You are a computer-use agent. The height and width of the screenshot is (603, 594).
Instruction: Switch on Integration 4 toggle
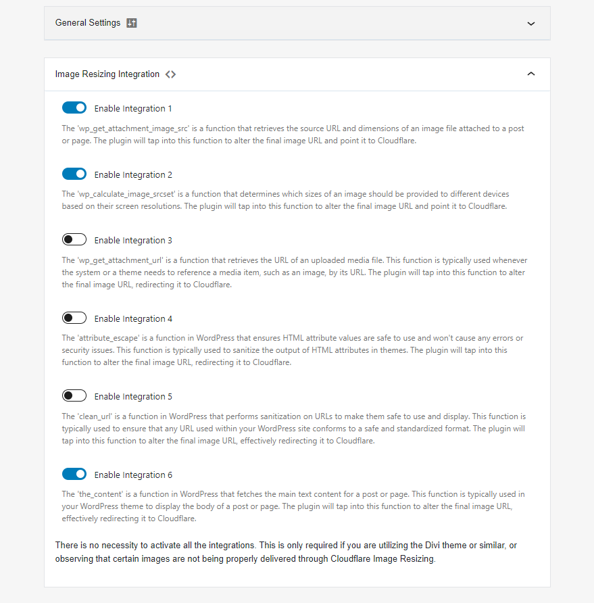click(74, 318)
